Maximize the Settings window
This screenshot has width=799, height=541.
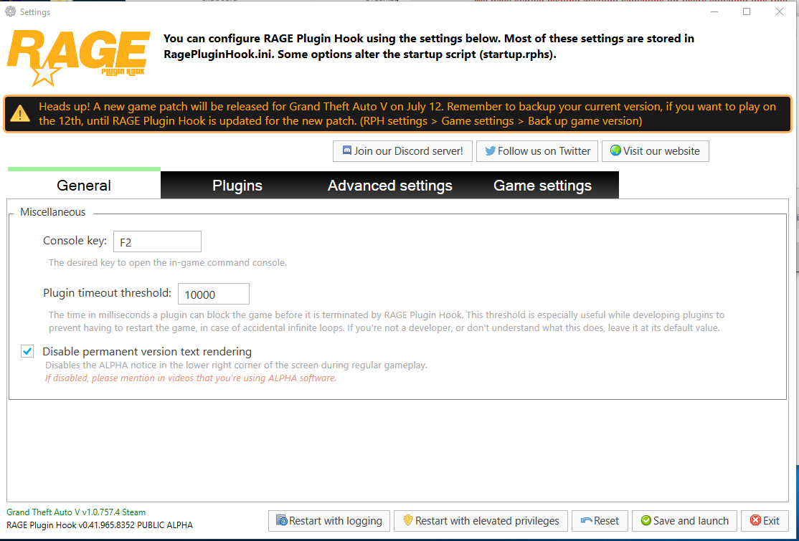[x=747, y=11]
